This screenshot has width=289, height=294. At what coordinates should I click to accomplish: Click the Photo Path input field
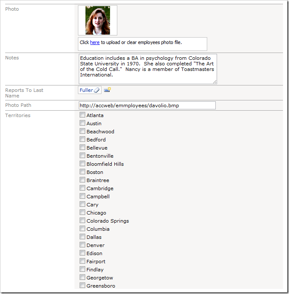coord(147,106)
